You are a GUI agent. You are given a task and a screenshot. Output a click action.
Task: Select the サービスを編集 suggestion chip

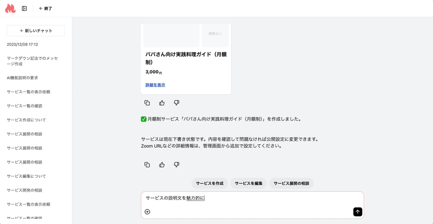coord(249,183)
